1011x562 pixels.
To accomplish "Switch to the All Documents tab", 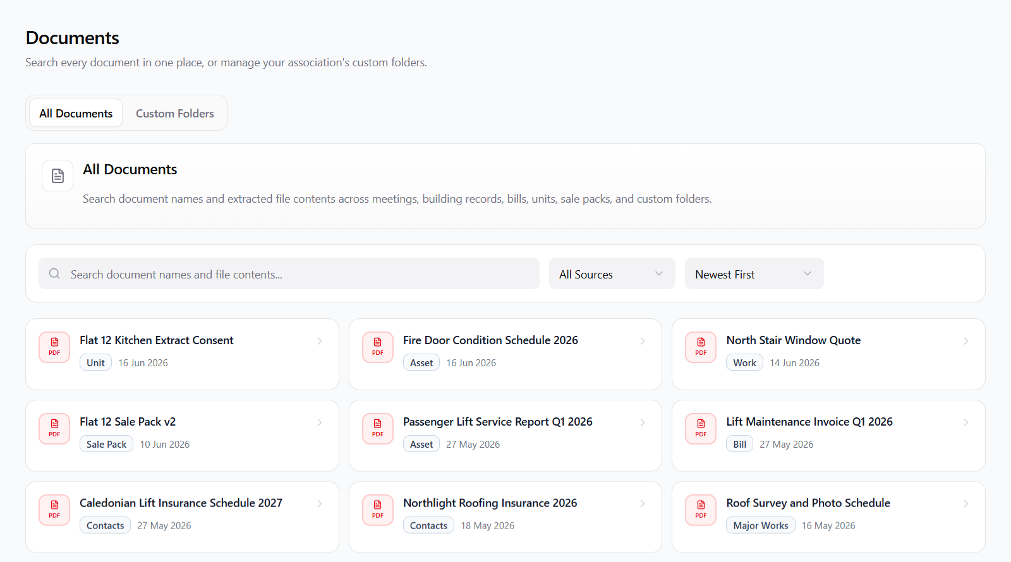I will click(x=76, y=113).
